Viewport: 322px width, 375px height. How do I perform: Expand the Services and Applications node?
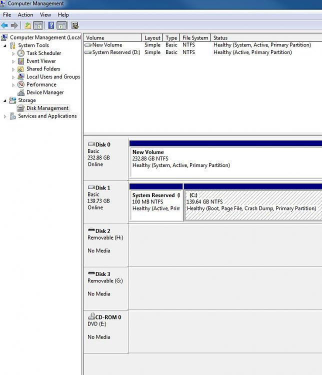pyautogui.click(x=5, y=116)
